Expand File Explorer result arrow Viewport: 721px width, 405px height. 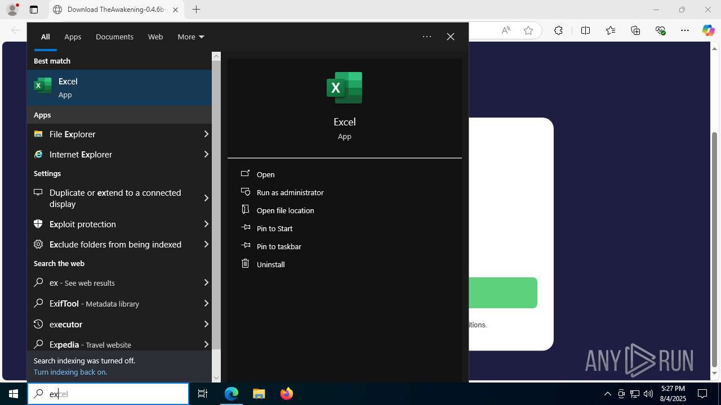coord(206,134)
